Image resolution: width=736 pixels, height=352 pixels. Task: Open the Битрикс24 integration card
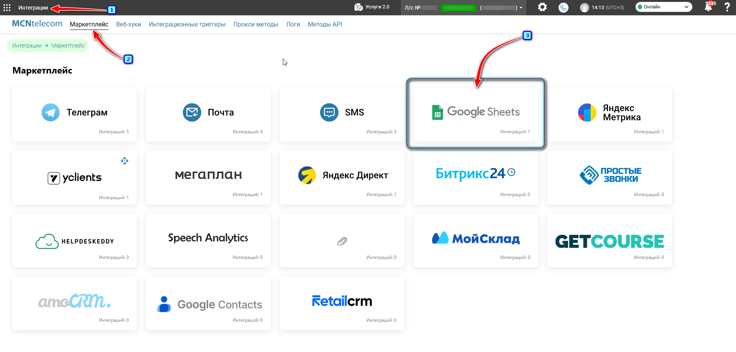pos(476,178)
